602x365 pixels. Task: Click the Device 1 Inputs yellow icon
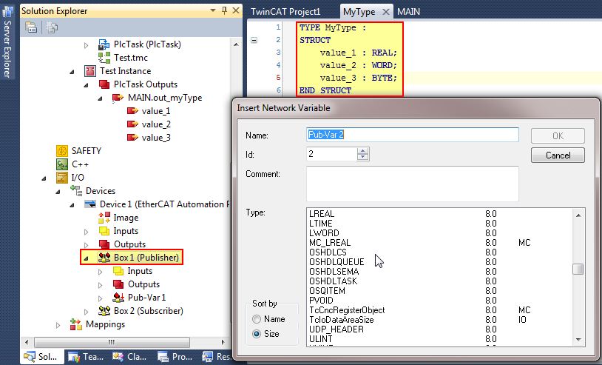(104, 231)
